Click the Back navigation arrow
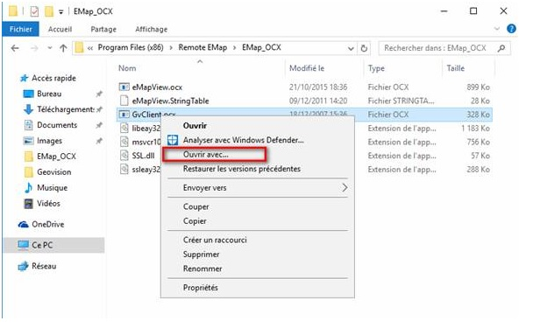Viewport: 540px width, 328px height. point(15,48)
